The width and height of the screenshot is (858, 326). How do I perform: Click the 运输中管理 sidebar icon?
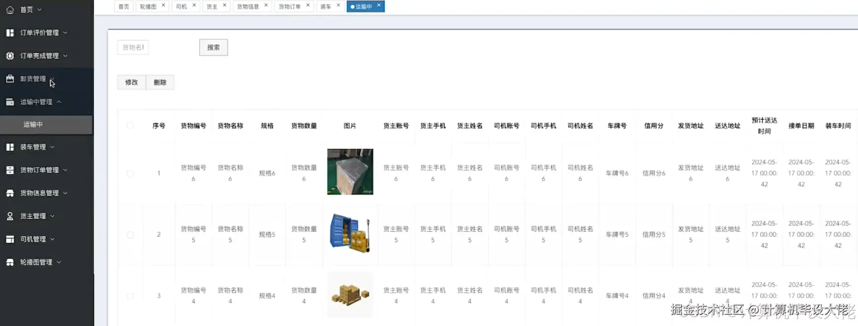click(10, 102)
